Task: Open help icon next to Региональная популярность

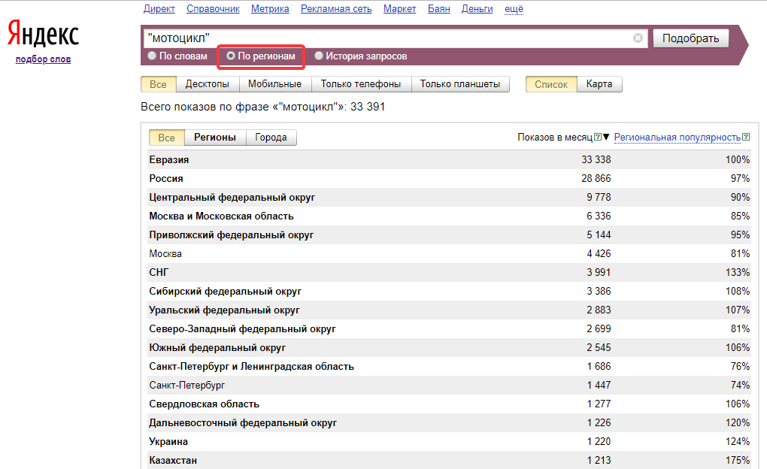Action: 746,137
